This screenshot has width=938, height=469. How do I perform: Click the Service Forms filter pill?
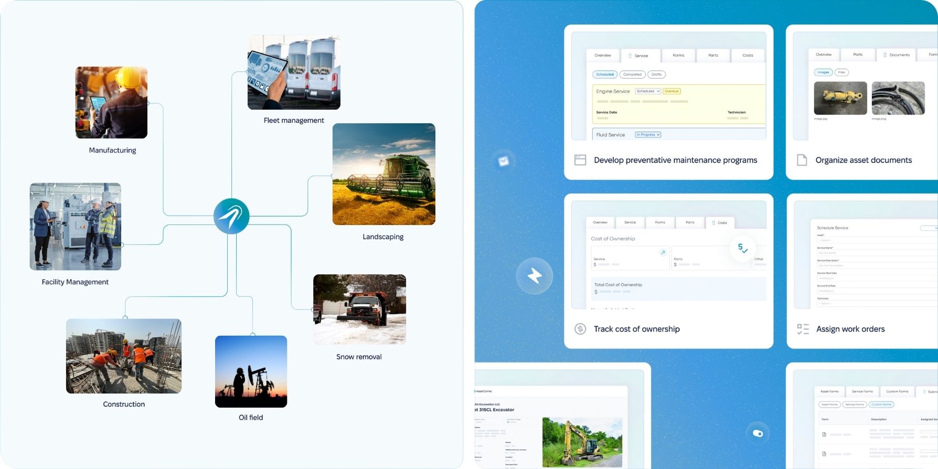855,404
